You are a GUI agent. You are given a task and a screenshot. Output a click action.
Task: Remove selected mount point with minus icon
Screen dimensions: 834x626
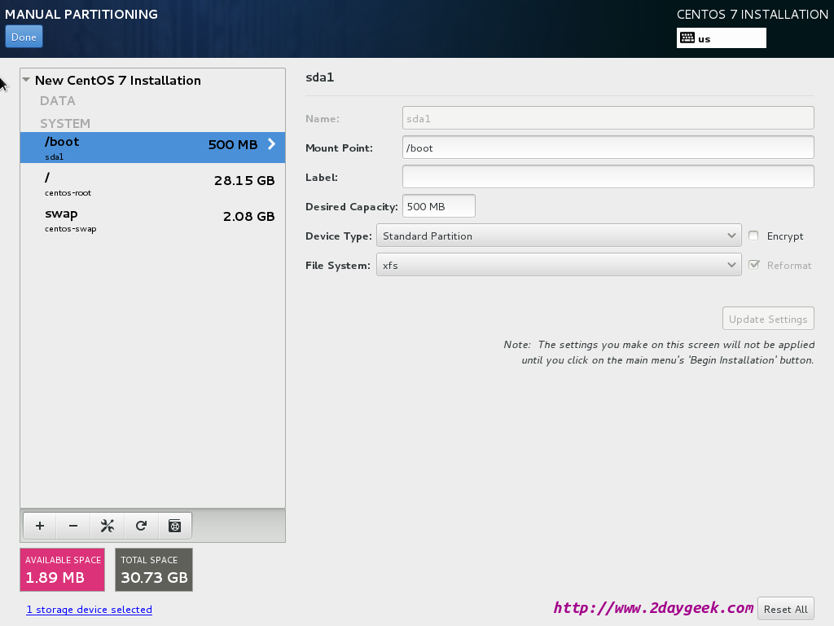(73, 526)
